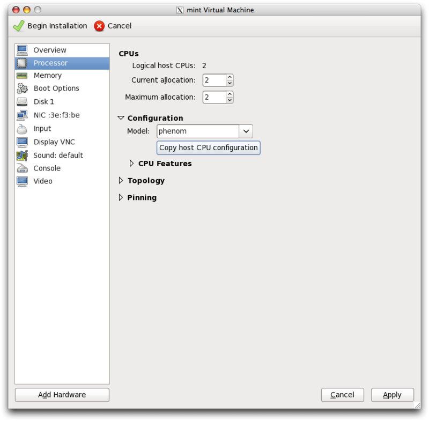Increase Current allocation with up arrow
The width and height of the screenshot is (429, 421).
point(230,77)
